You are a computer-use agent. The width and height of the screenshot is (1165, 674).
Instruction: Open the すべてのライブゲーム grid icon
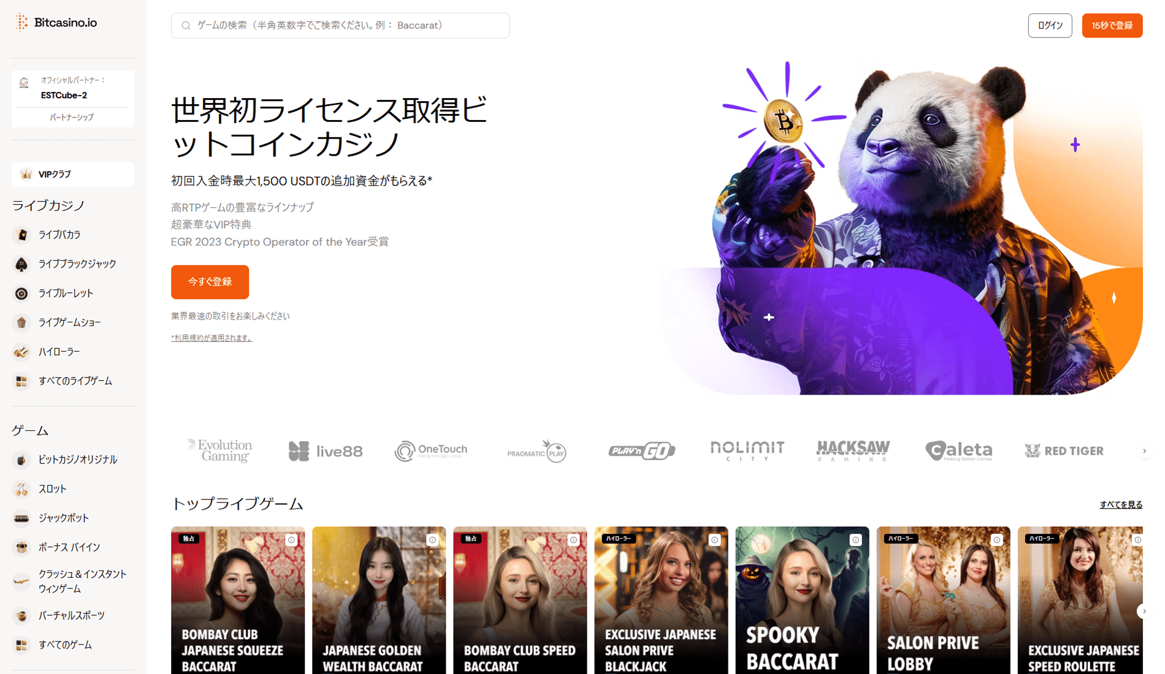click(x=21, y=381)
